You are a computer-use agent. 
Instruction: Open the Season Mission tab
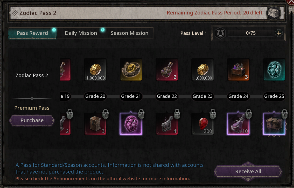click(x=129, y=33)
